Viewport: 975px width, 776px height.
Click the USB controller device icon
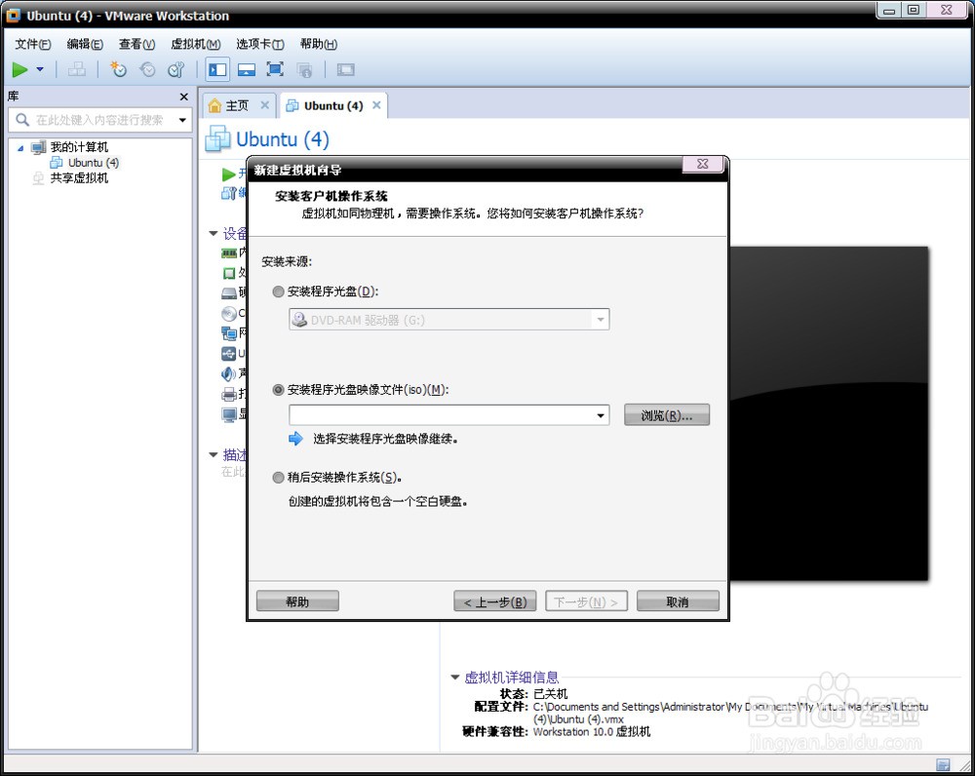229,354
